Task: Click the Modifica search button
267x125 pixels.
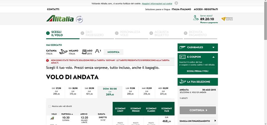Action: (113, 52)
